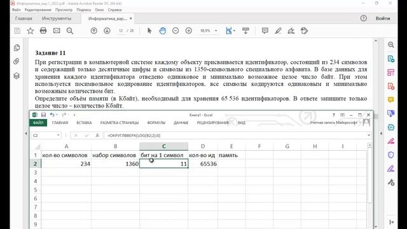The width and height of the screenshot is (407, 229).
Task: Send the PDF by email icon
Action: [57, 31]
